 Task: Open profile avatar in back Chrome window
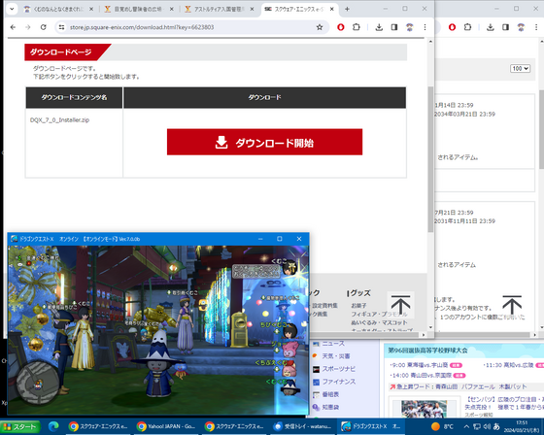521,27
